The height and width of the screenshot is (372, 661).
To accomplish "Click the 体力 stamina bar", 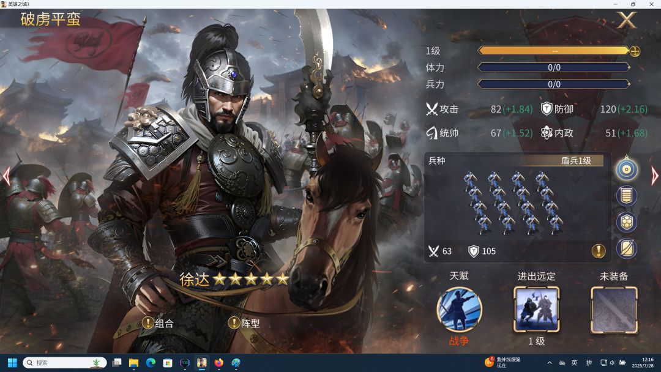I will point(554,67).
